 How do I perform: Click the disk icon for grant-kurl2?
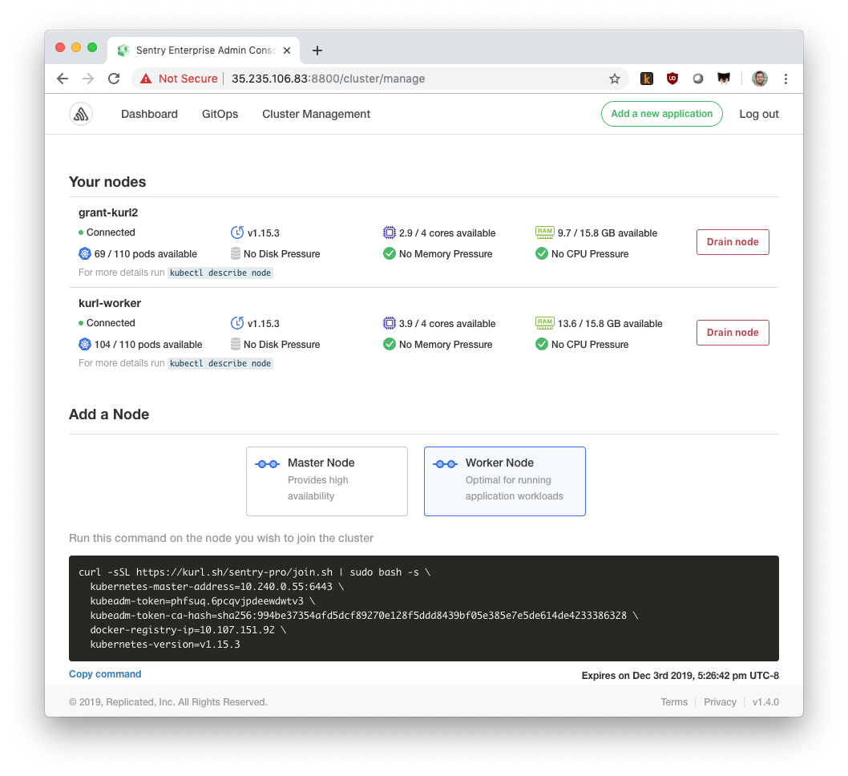(x=236, y=253)
